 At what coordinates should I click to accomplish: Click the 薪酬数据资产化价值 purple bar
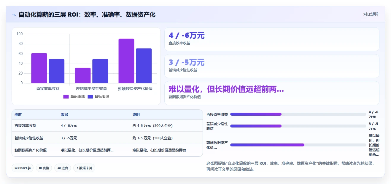(126, 61)
